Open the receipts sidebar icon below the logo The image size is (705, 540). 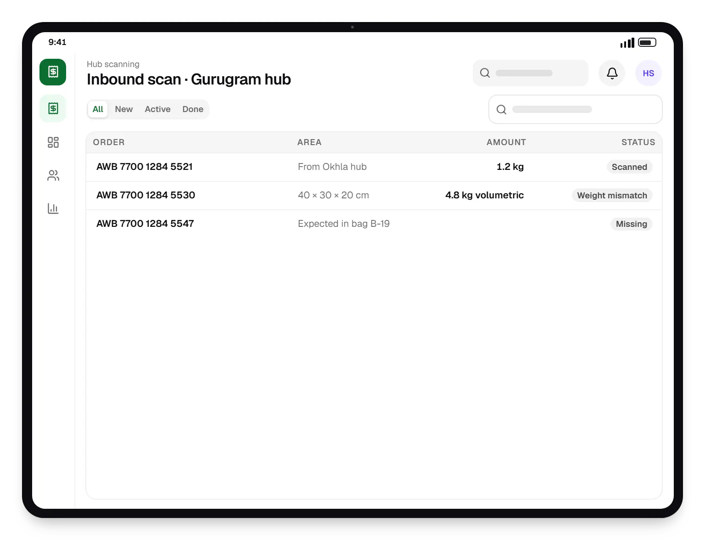point(53,108)
